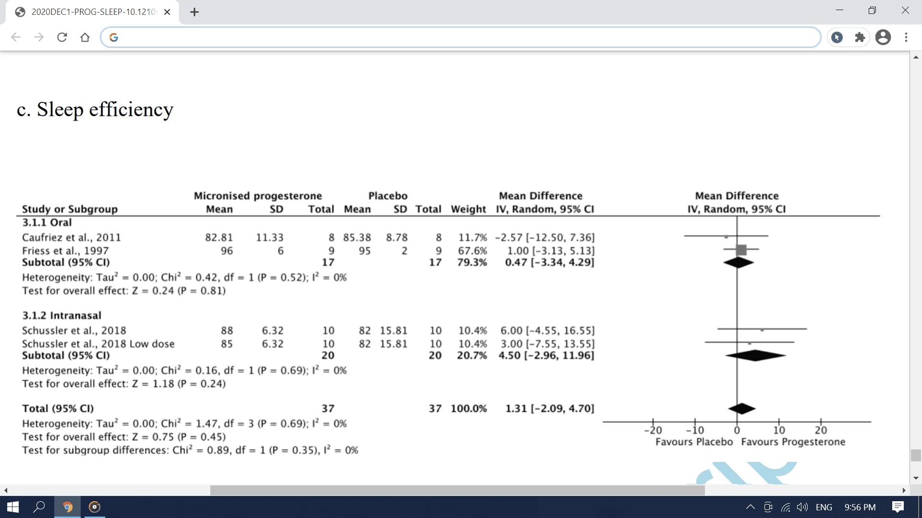This screenshot has height=518, width=922.
Task: Click the Chrome taskbar icon
Action: tap(67, 507)
